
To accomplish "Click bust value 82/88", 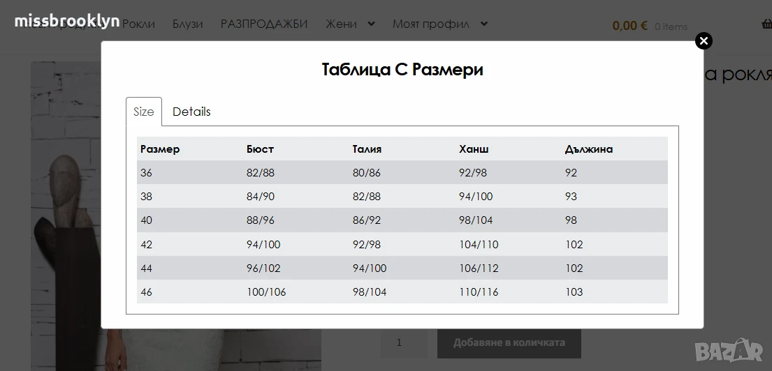I will coord(261,172).
